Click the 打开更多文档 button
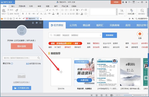 pyautogui.click(x=22, y=88)
